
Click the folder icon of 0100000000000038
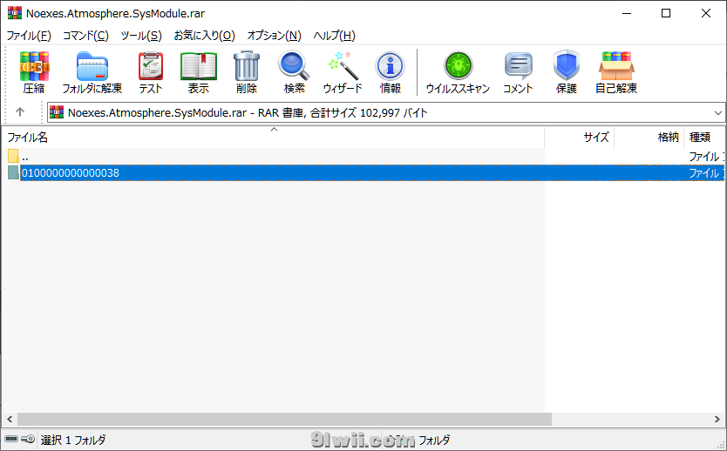pyautogui.click(x=13, y=172)
